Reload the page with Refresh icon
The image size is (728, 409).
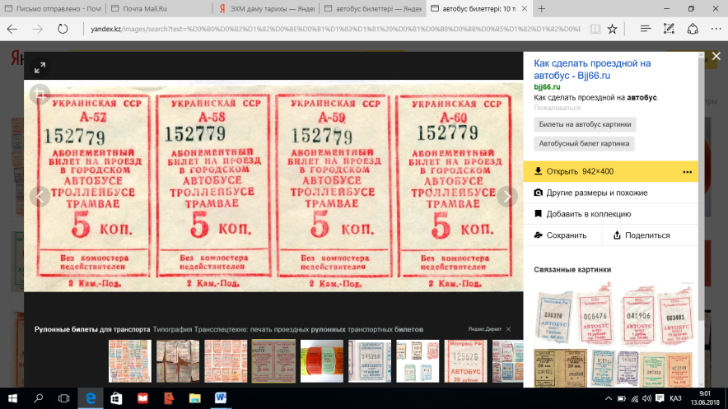[63, 29]
